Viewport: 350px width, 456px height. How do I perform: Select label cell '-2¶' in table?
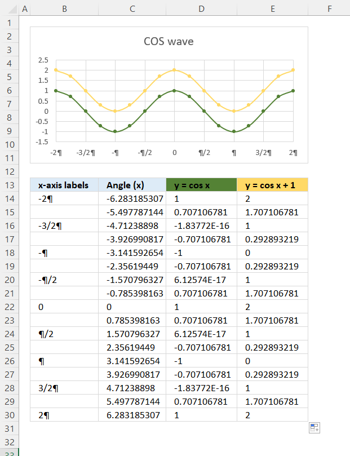click(x=64, y=198)
